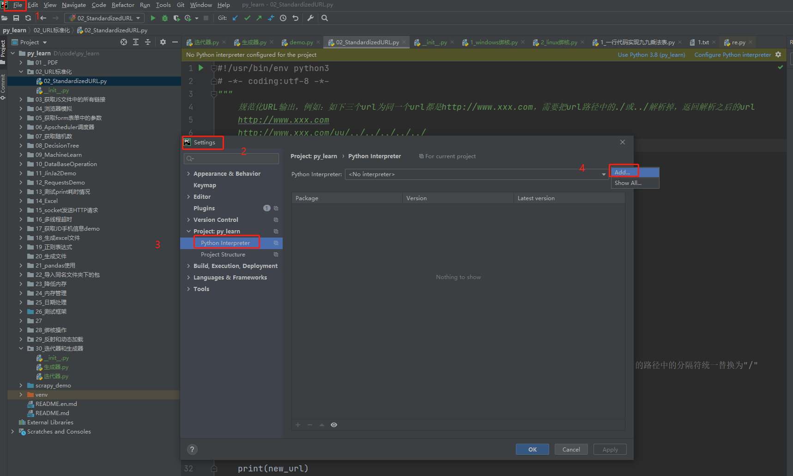Click the Save All floppy icon

(x=16, y=18)
